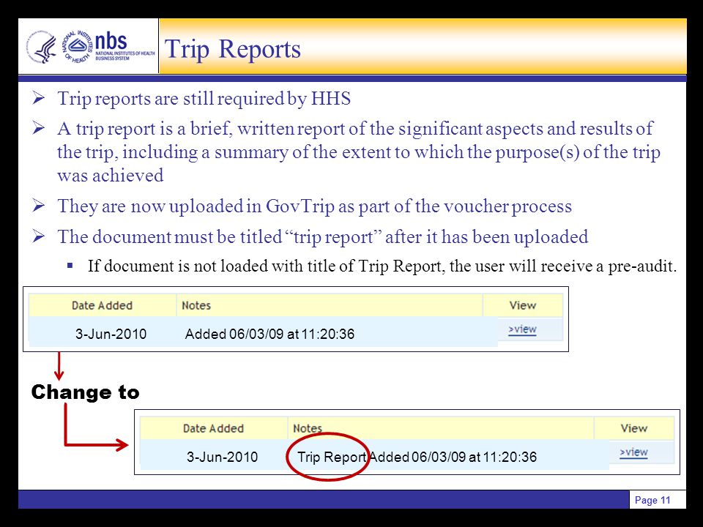
Task: Click the View header in lower table
Action: coord(634,428)
